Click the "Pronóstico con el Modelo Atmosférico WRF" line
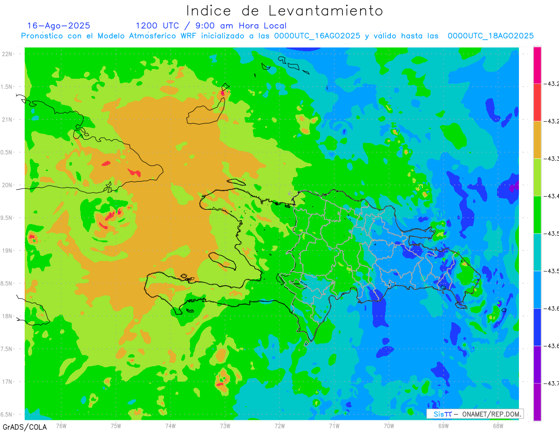 [277, 36]
